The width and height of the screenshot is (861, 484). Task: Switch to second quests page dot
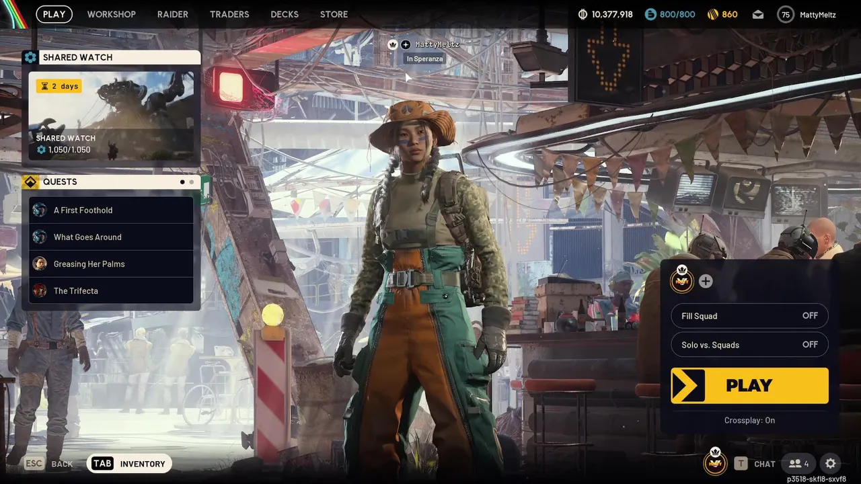click(x=192, y=182)
